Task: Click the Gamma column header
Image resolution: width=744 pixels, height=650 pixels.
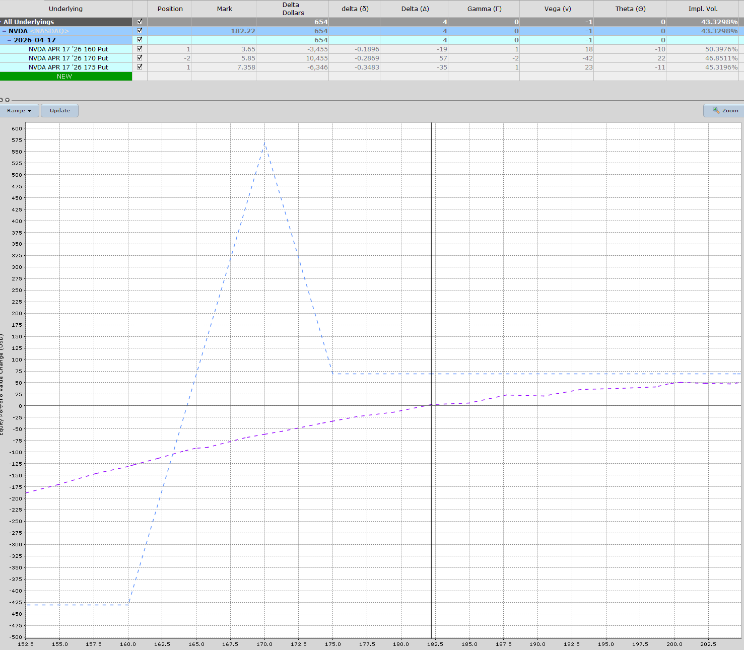Action: point(484,9)
